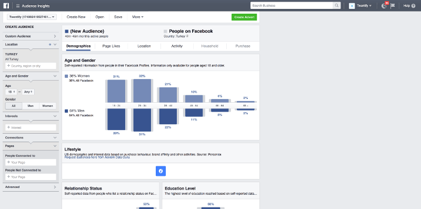Click the 21% women 35-44 bar
The width and height of the screenshot is (421, 209).
coord(168,95)
